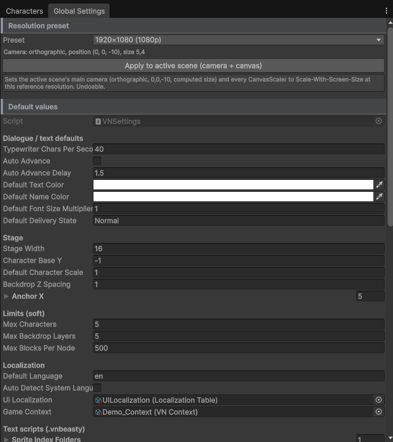Screen dimensions: 393x442
Task: Open the Default Delivery State dropdown
Action: (239, 221)
